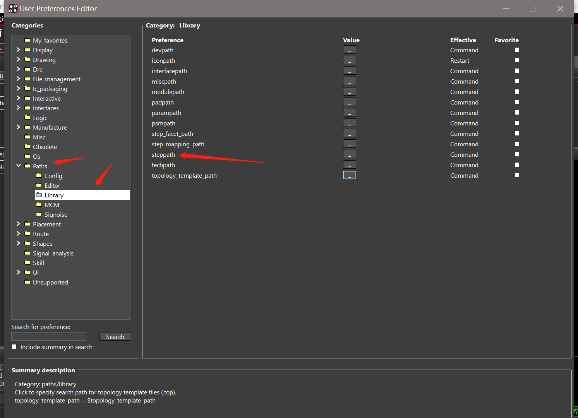This screenshot has width=578, height=418.
Task: Click the topology_template_path preference name
Action: pos(184,175)
